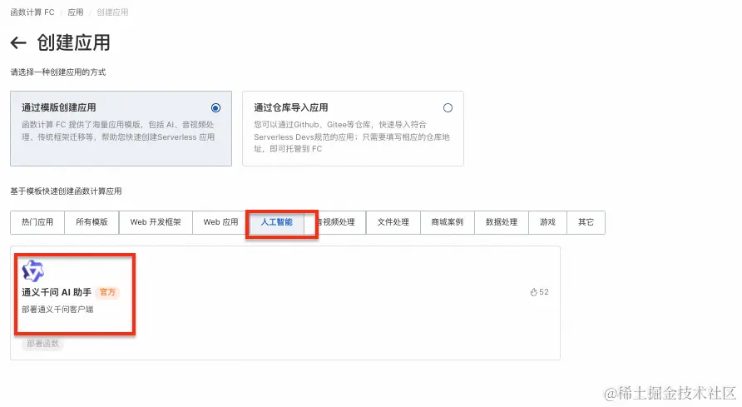Click the 创建应用 page title

click(74, 42)
